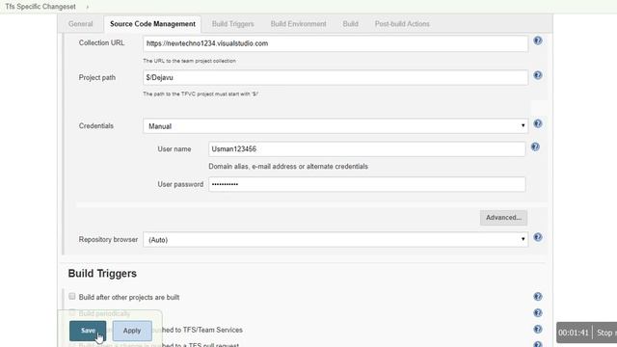Switch to the General tab
This screenshot has width=617, height=347.
(81, 24)
